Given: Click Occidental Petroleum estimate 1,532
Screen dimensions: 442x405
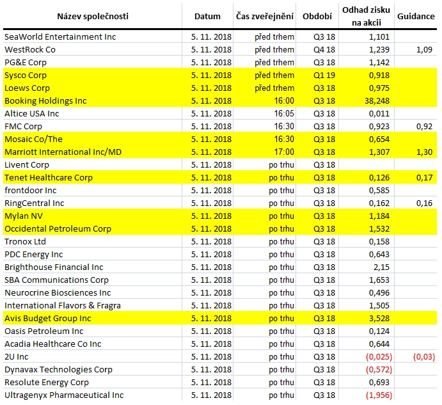Looking at the screenshot, I should coord(379,228).
